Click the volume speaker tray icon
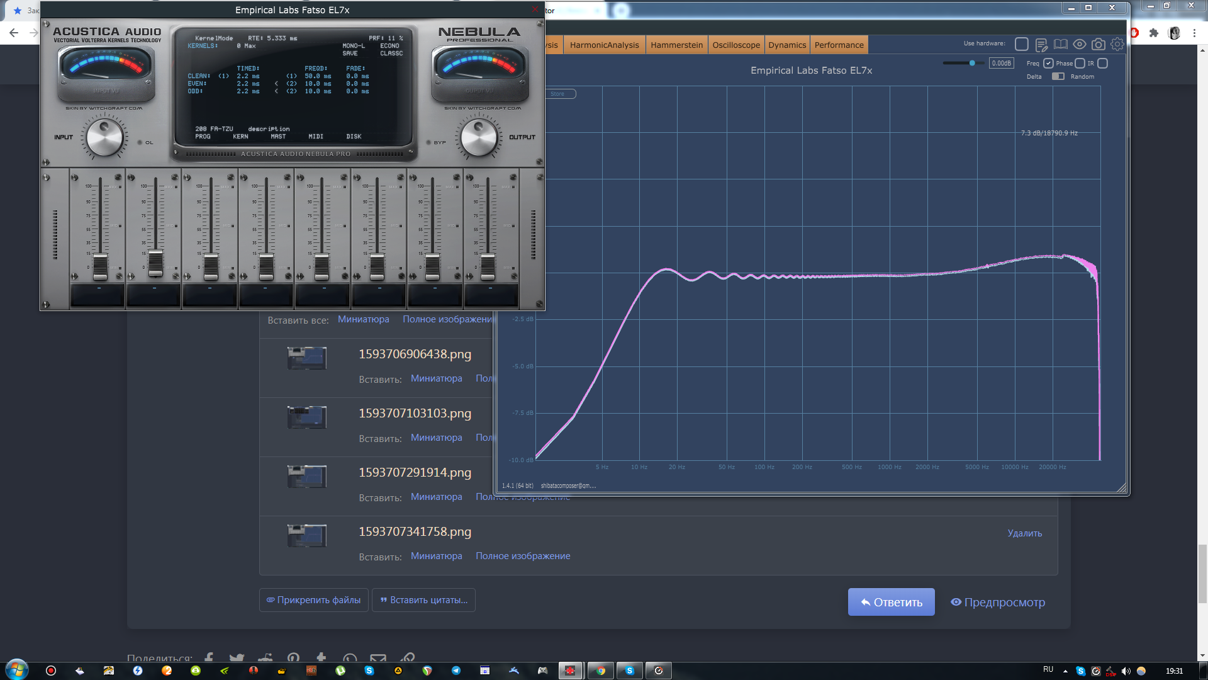 point(1126,671)
